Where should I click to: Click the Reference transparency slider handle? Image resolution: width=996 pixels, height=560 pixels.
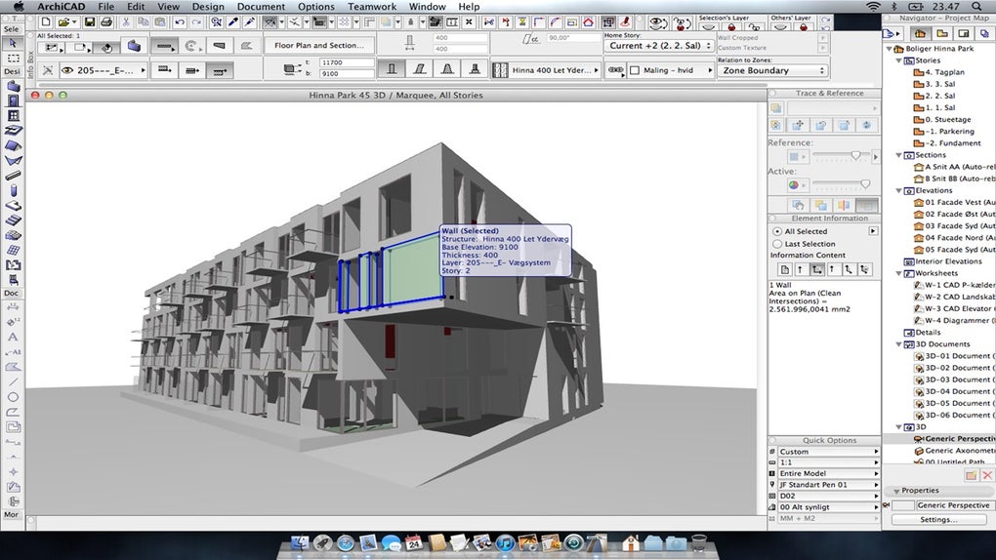pyautogui.click(x=855, y=156)
